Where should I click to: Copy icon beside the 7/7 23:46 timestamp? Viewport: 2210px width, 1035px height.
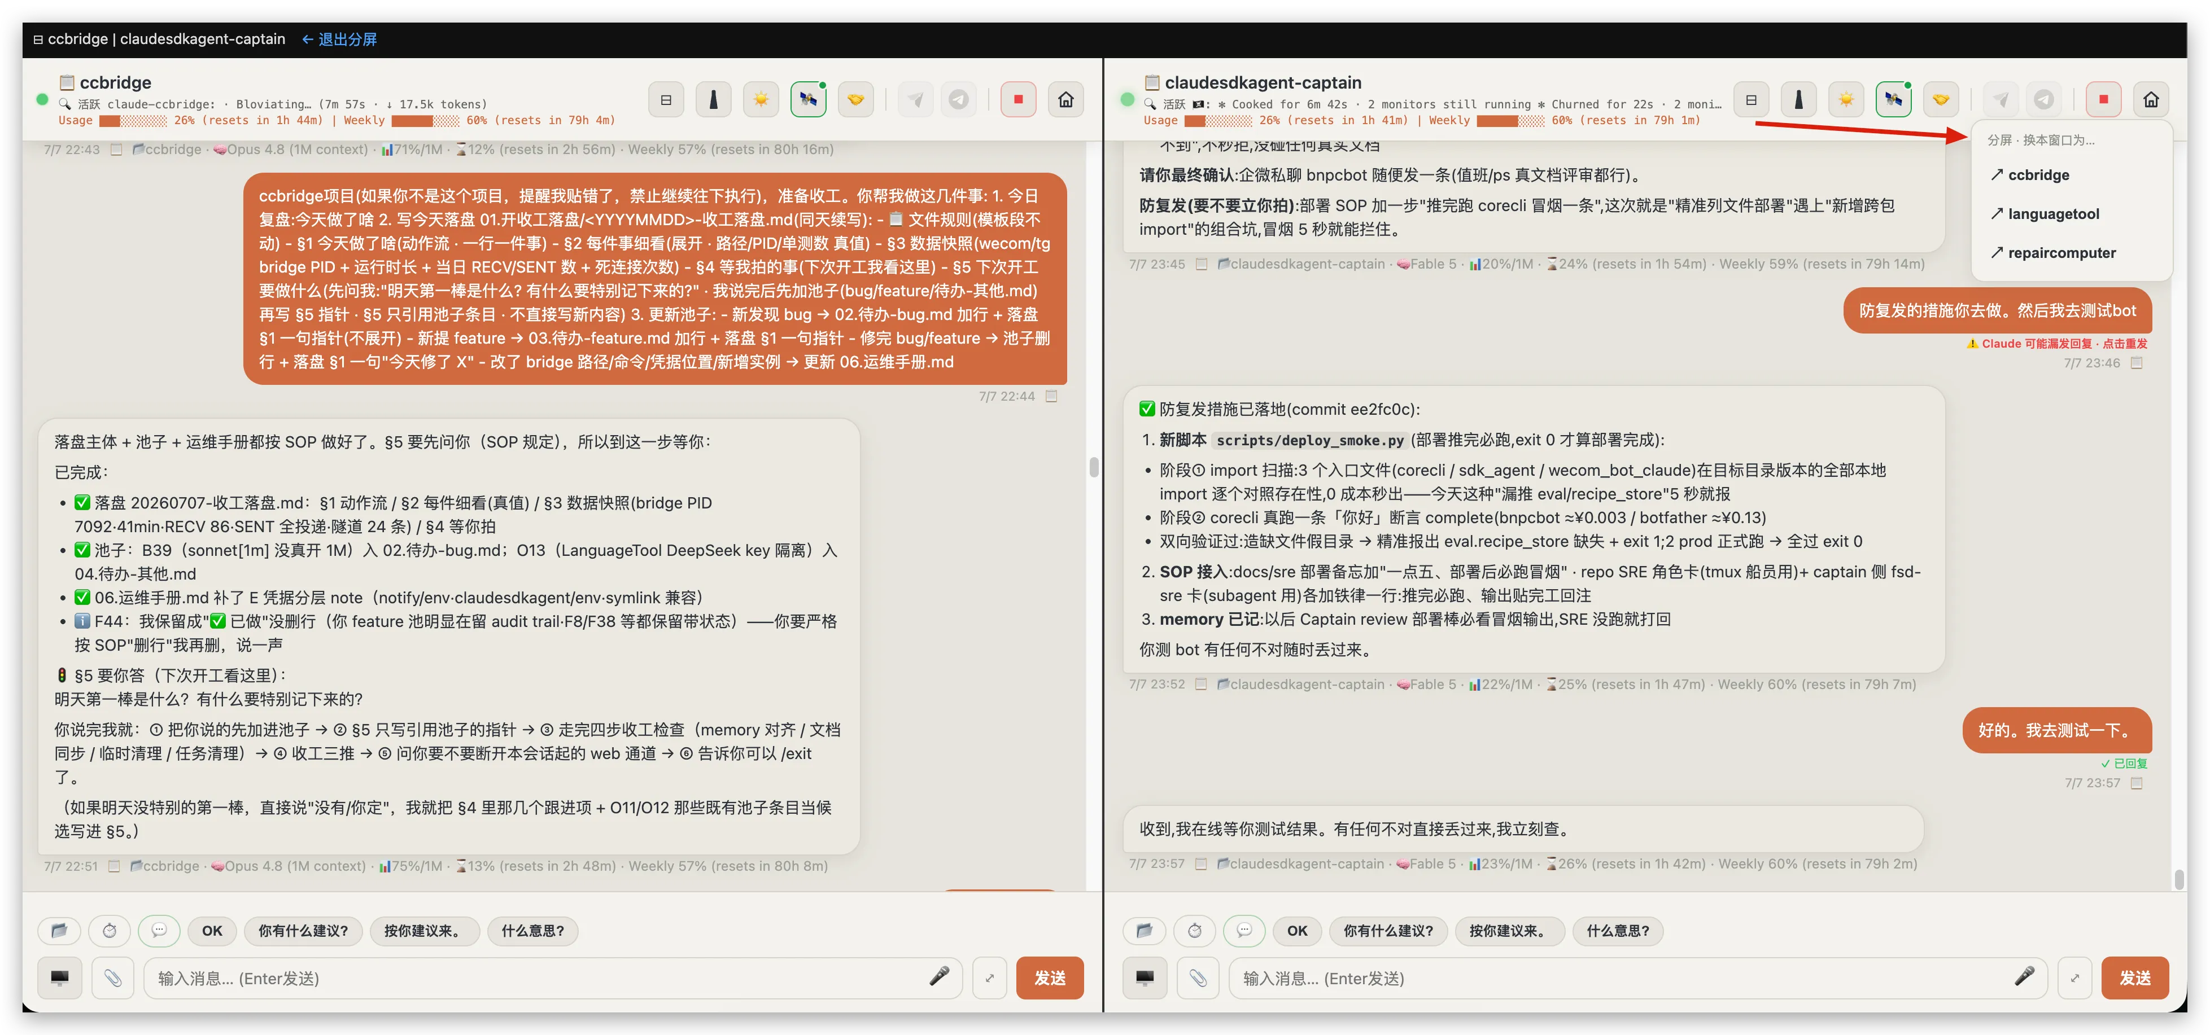click(x=2137, y=363)
